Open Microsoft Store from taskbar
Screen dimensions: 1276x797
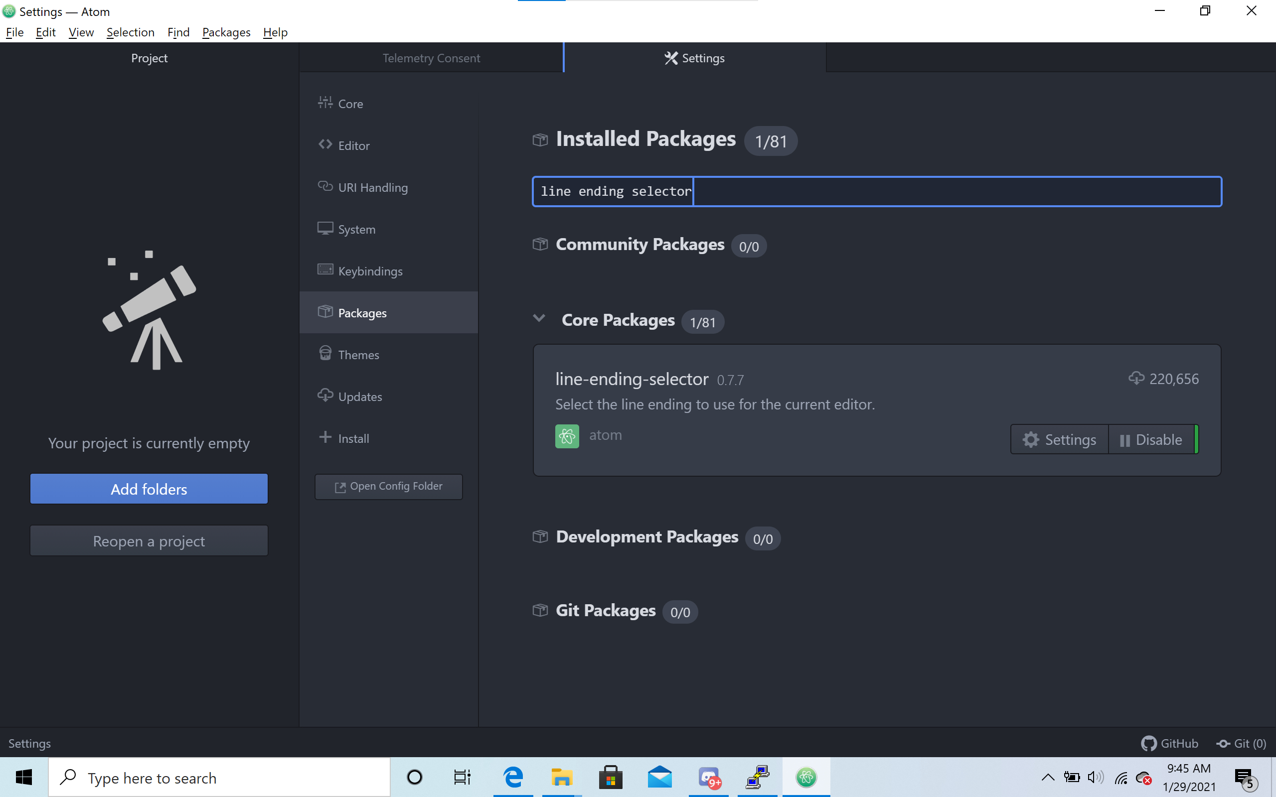coord(611,777)
